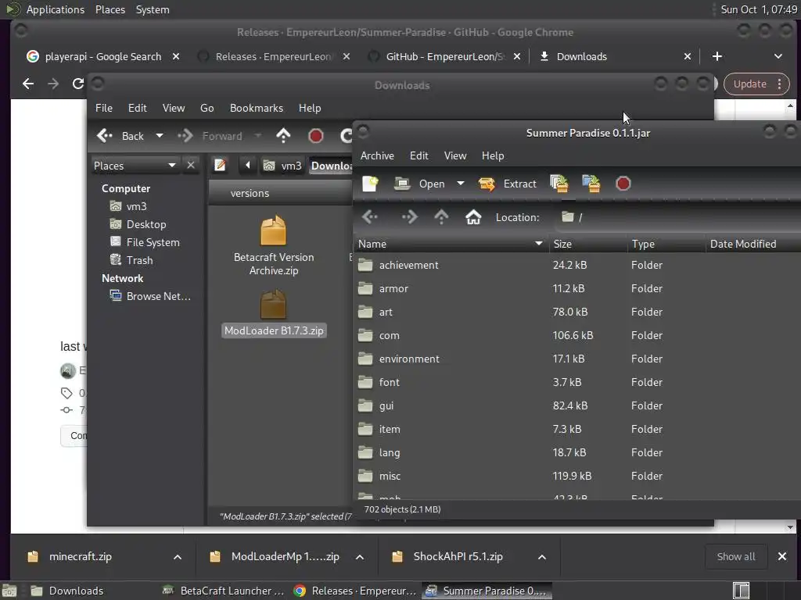Show previous path segments arrow
This screenshot has height=600, width=801.
click(248, 166)
